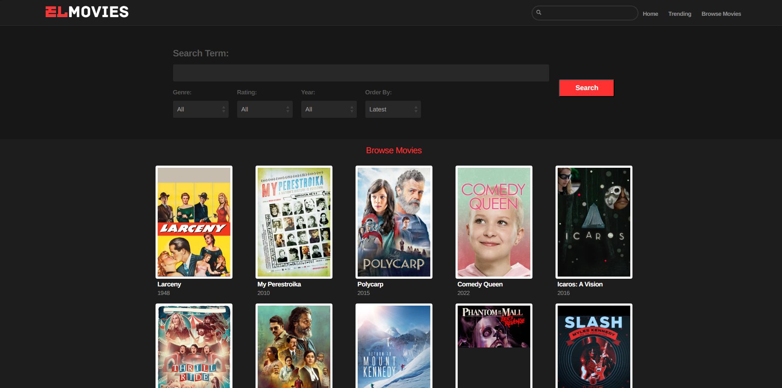Open the Trending page
Image resolution: width=782 pixels, height=388 pixels.
pyautogui.click(x=679, y=14)
